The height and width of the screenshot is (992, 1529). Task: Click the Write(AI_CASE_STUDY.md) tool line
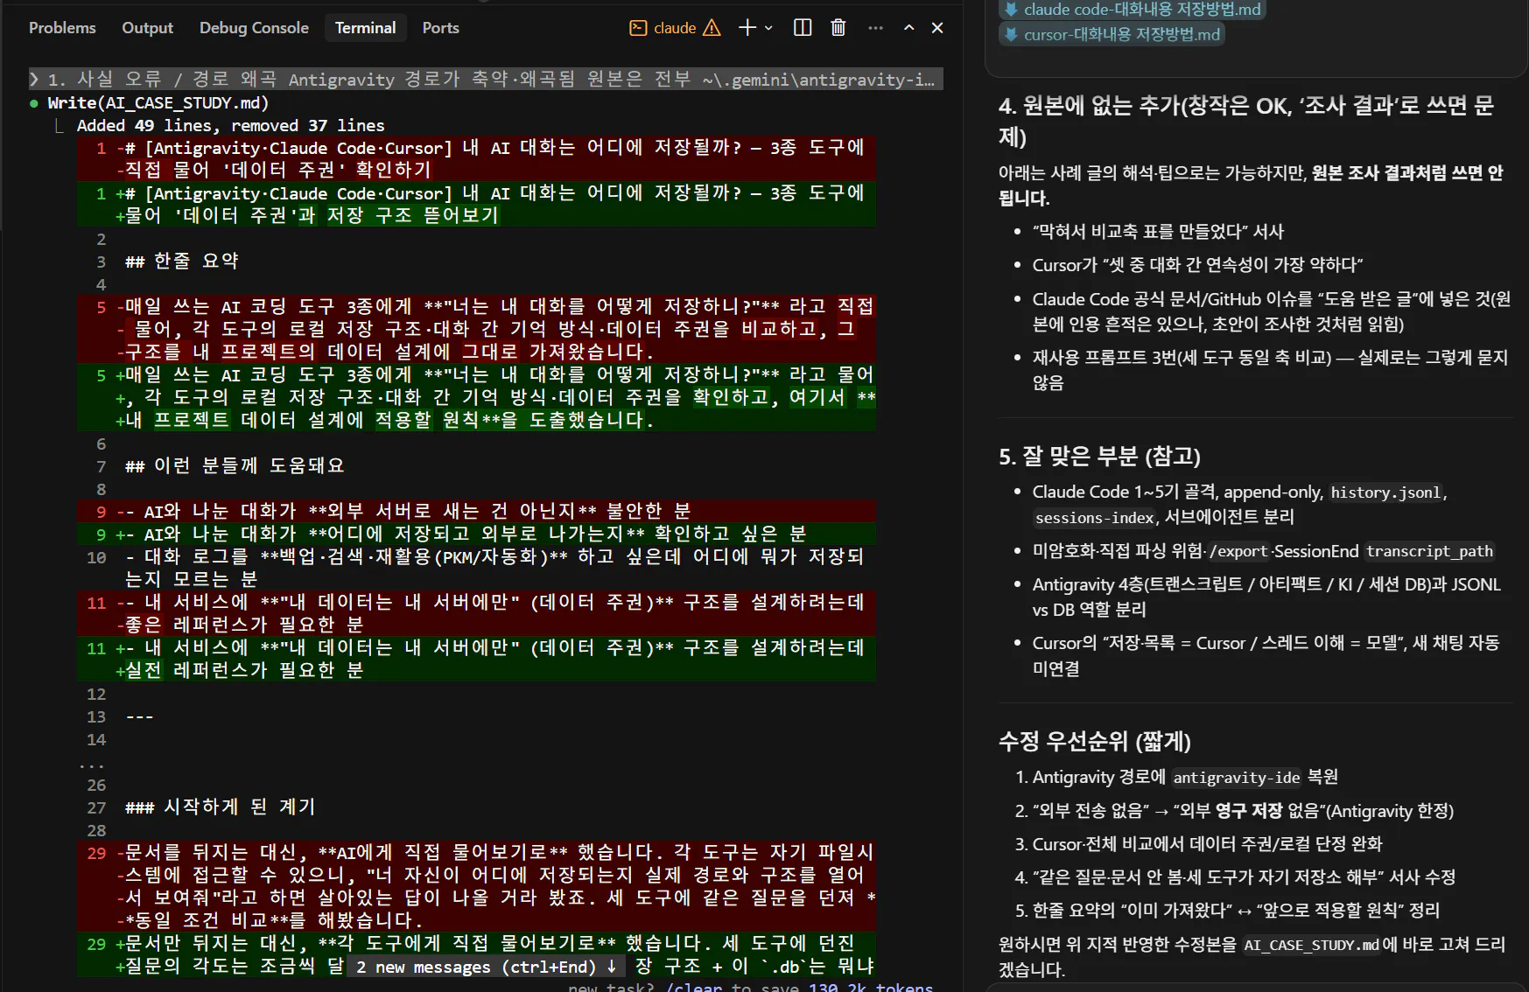click(158, 102)
